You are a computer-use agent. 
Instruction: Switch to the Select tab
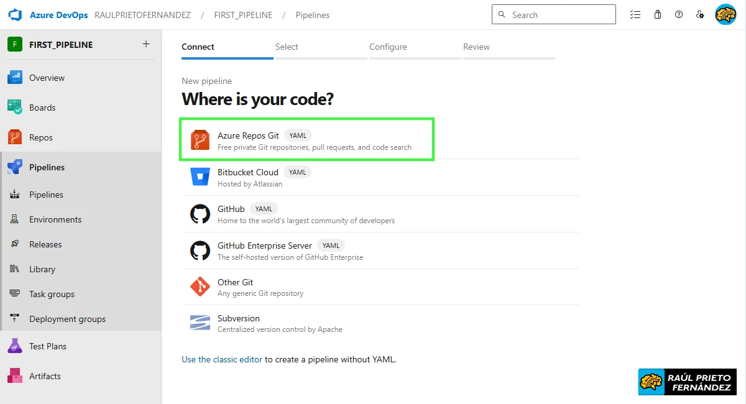click(x=287, y=46)
